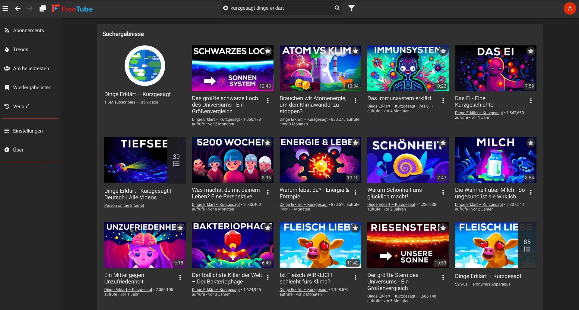Image resolution: width=579 pixels, height=310 pixels.
Task: Open the Tiefsee playlist thumbnail with 39 videos
Action: click(x=145, y=160)
